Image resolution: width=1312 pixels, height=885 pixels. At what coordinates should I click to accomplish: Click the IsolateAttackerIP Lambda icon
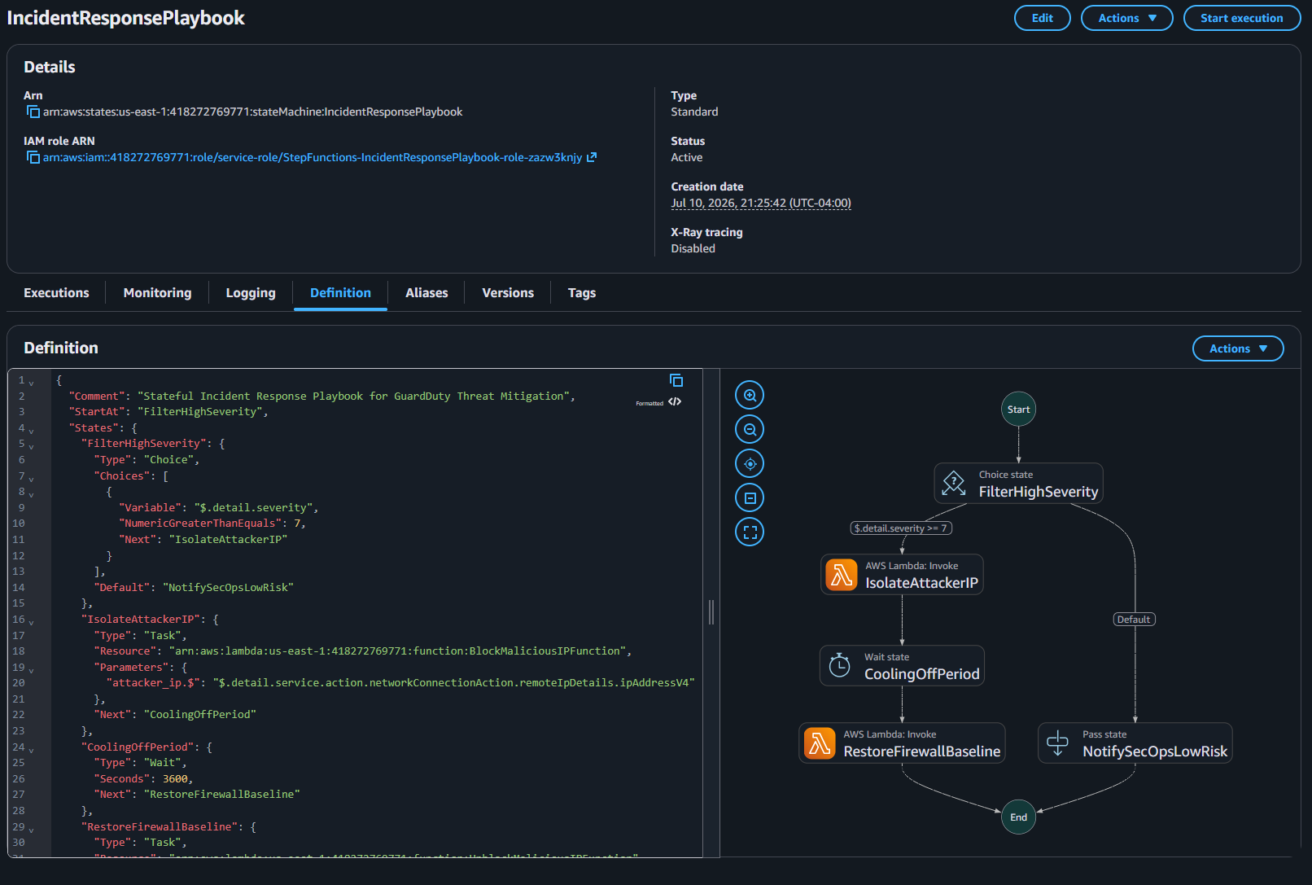(x=842, y=574)
